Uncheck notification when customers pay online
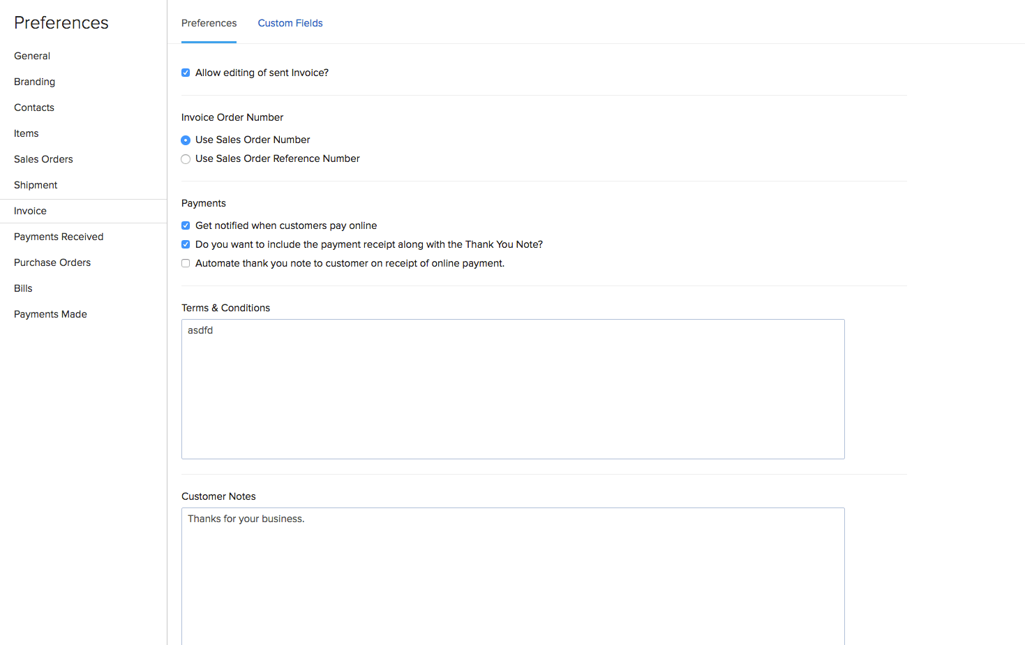1025x645 pixels. 185,225
